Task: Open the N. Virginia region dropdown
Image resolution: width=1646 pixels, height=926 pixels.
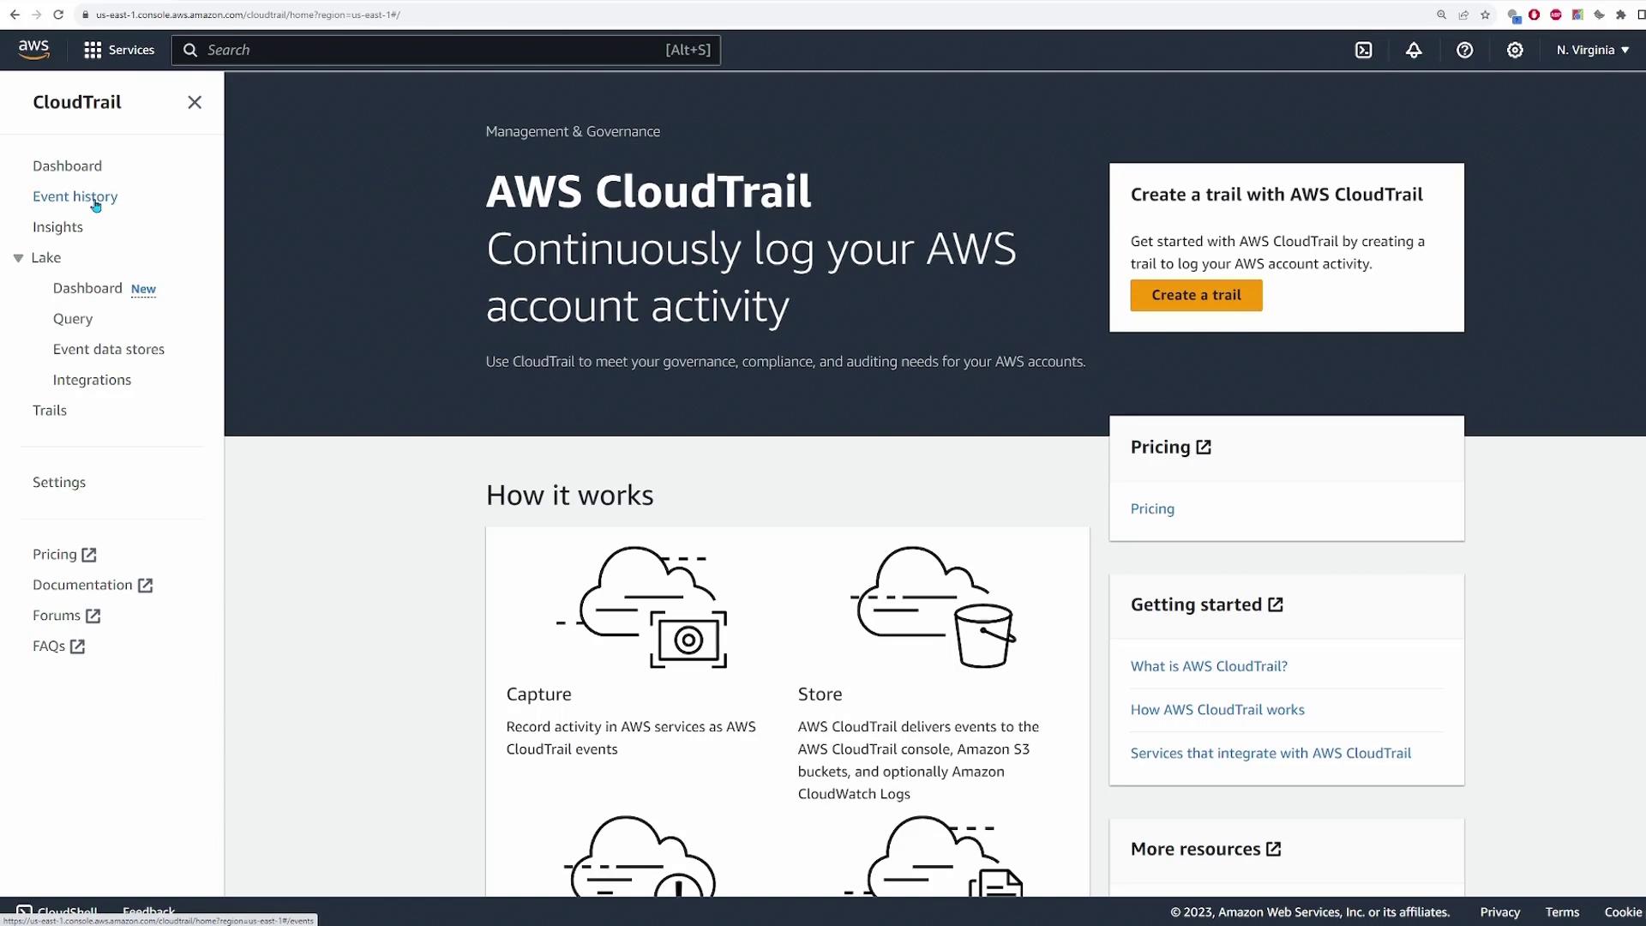Action: tap(1592, 50)
